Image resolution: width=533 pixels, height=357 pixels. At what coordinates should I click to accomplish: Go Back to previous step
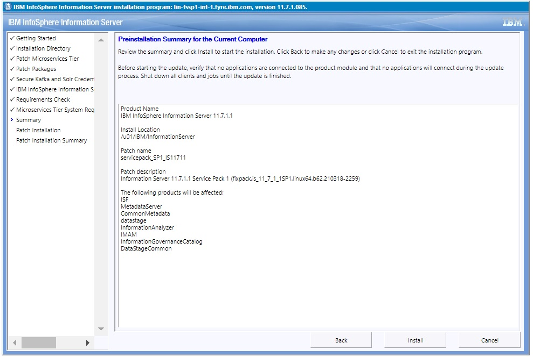[x=341, y=340]
